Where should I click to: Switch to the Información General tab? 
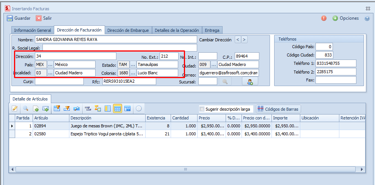click(33, 30)
